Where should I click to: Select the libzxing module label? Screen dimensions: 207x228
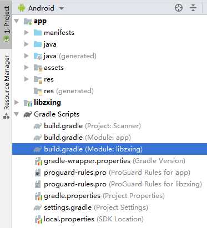click(47, 103)
